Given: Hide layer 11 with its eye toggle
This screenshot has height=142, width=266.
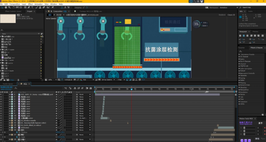Looking at the screenshot, I should tap(1, 118).
